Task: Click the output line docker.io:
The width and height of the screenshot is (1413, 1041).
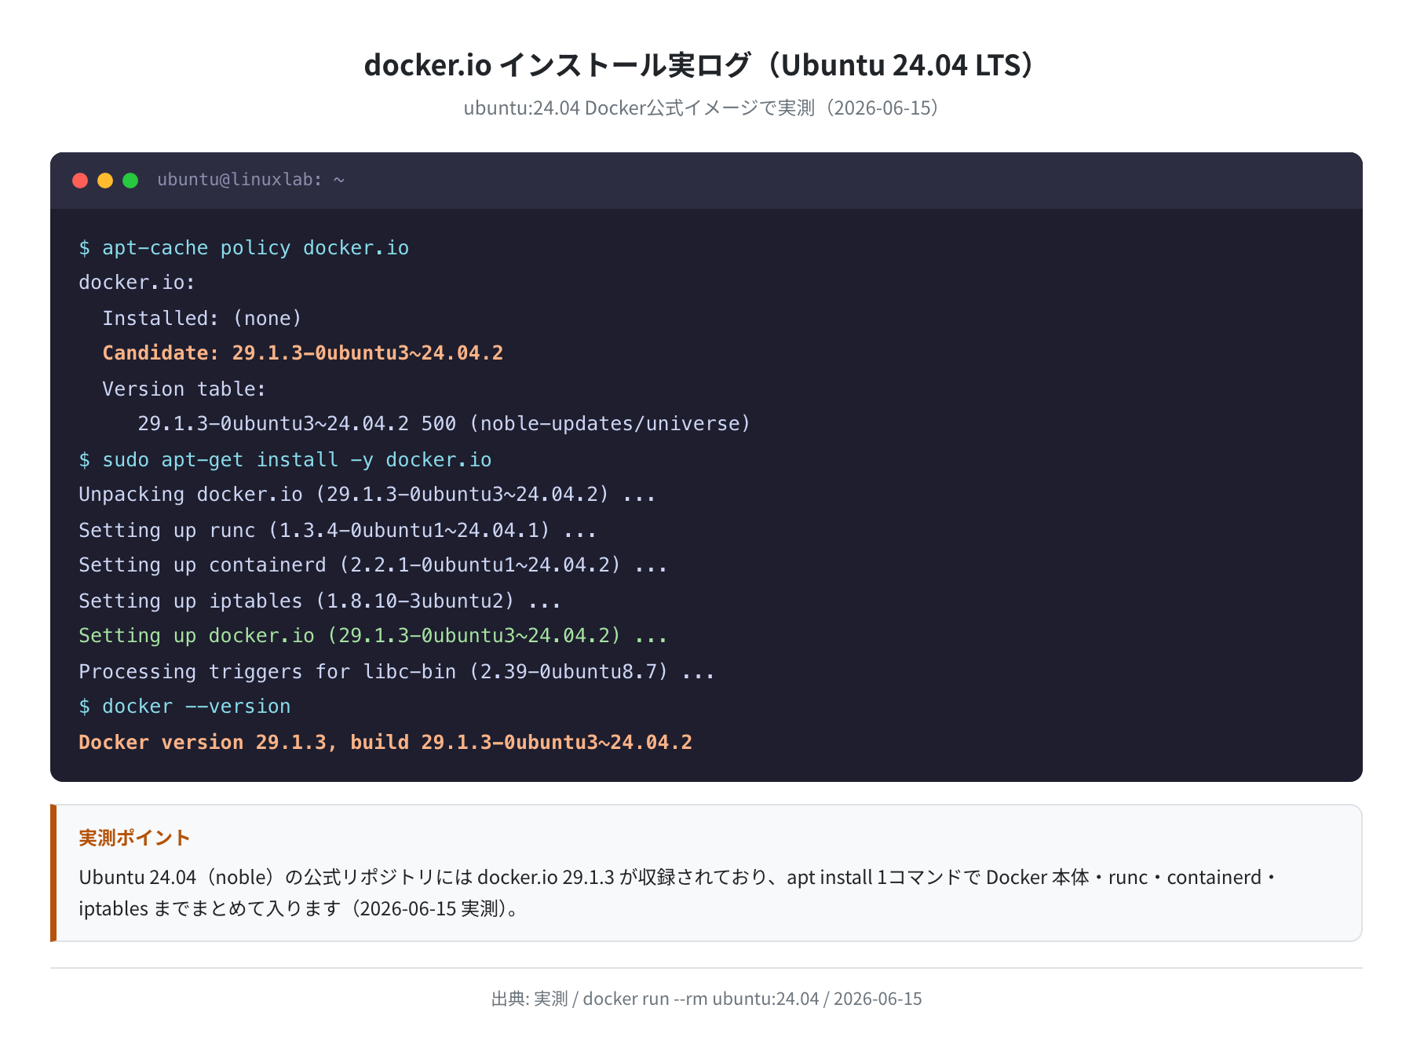Action: 137,283
